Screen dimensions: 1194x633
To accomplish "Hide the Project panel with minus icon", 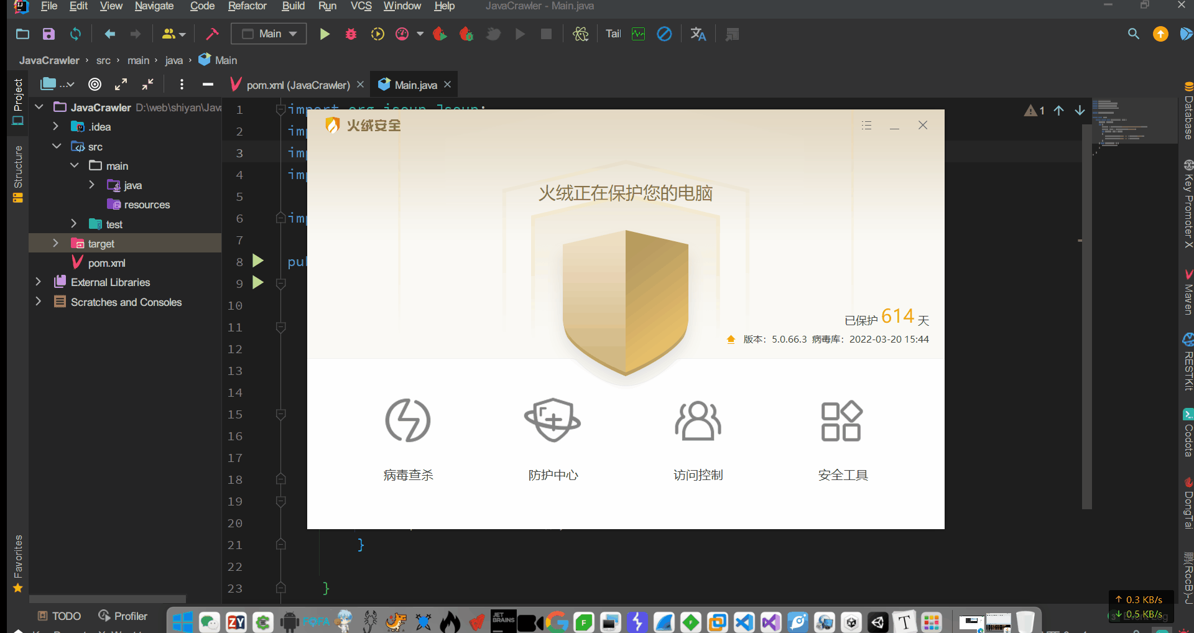I will [x=208, y=84].
